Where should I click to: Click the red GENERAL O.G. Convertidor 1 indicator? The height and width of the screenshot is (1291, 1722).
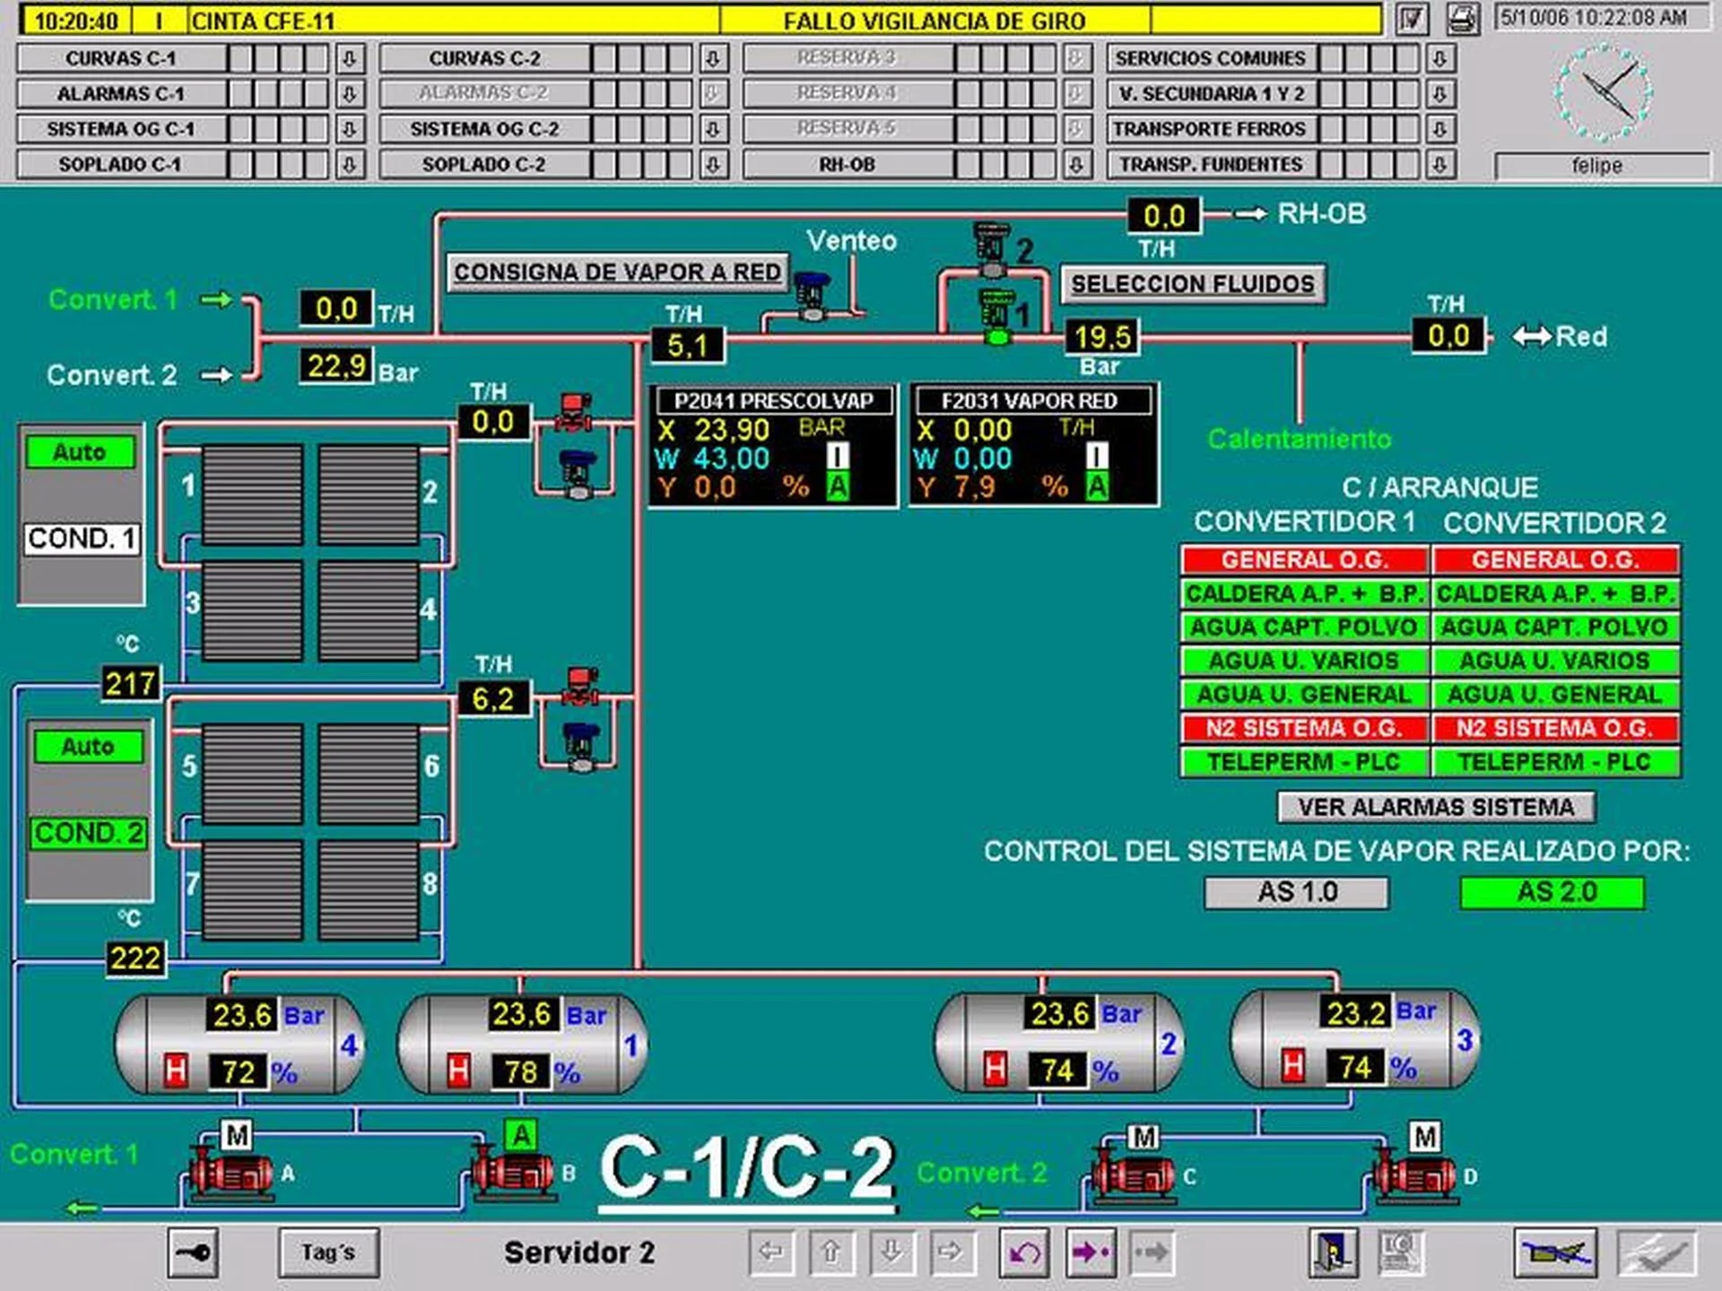coord(1304,560)
